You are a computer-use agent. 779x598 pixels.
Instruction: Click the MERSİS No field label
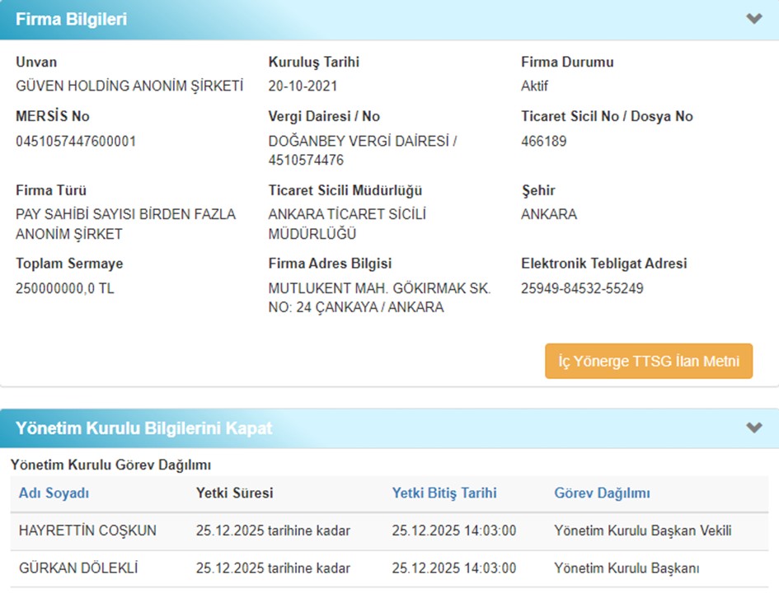click(x=52, y=116)
